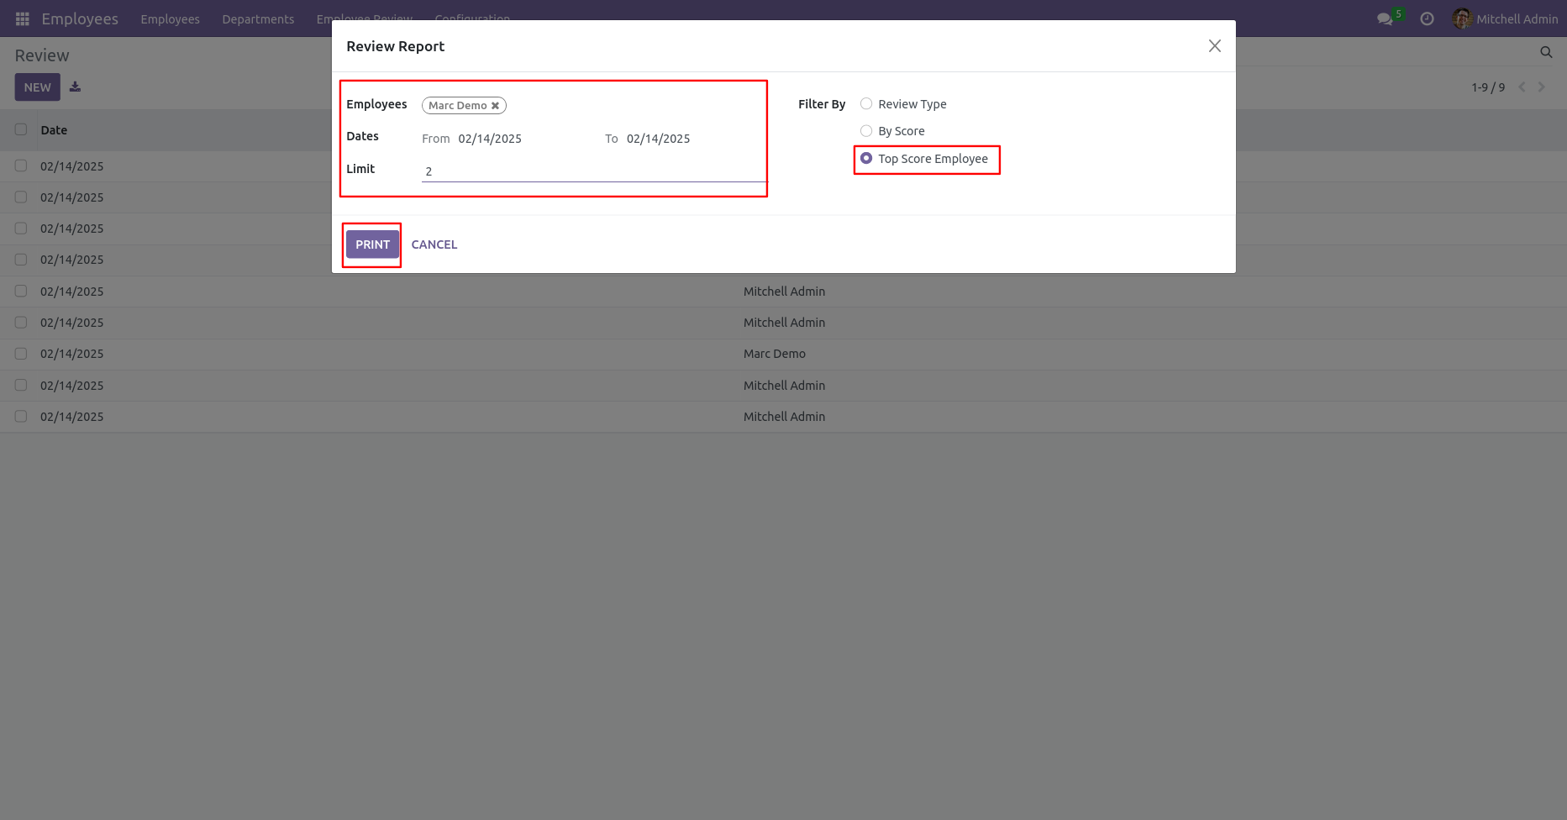This screenshot has width=1567, height=820.
Task: Check the last review row checkbox
Action: coord(21,416)
